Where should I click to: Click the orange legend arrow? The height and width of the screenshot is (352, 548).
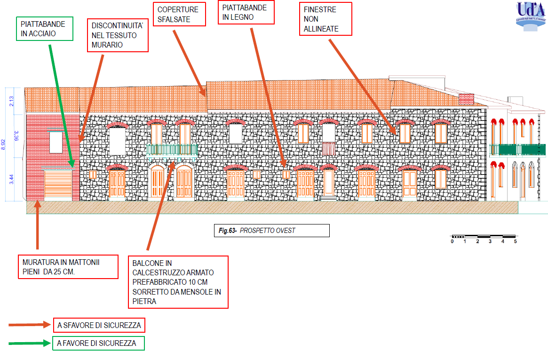tap(29, 325)
